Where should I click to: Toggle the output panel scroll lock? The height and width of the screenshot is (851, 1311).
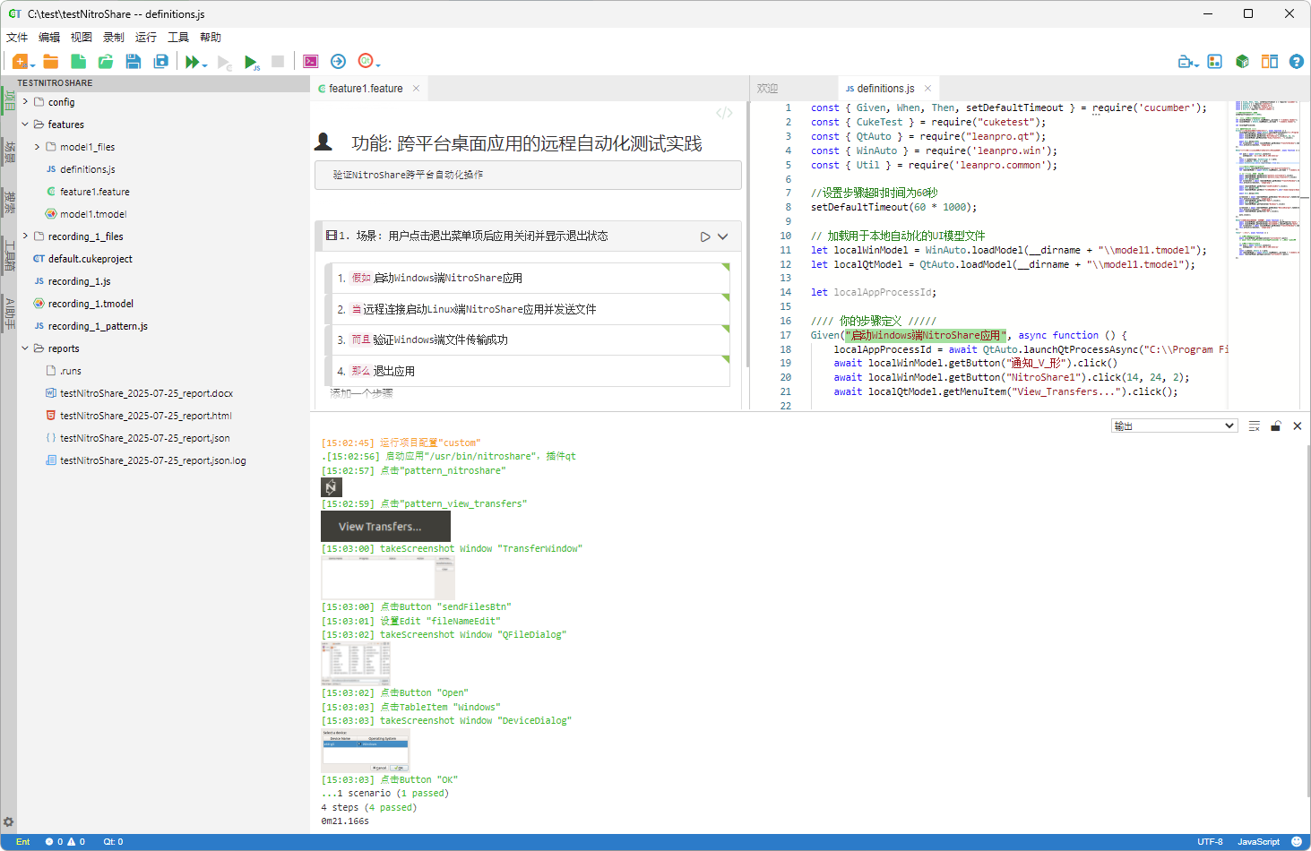(x=1276, y=426)
